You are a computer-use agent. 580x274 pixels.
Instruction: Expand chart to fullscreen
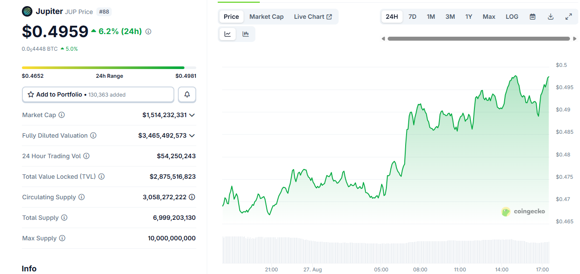click(x=569, y=17)
